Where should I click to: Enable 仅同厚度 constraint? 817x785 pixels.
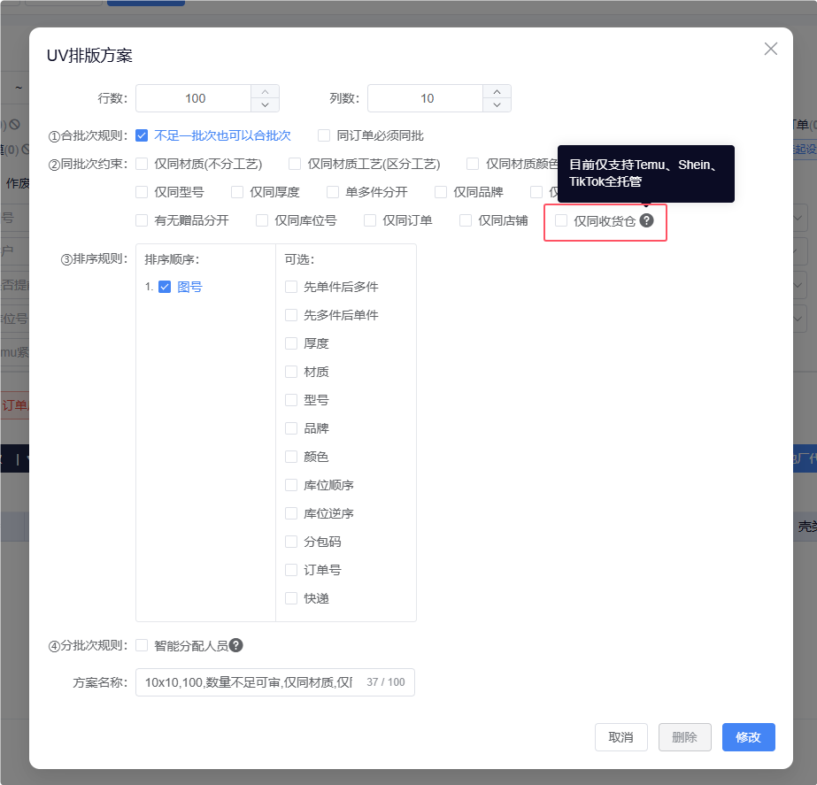(237, 192)
